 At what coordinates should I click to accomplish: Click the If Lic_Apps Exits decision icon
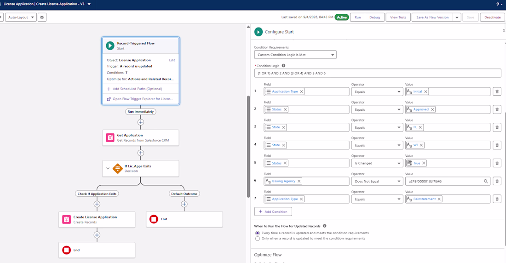coord(117,168)
